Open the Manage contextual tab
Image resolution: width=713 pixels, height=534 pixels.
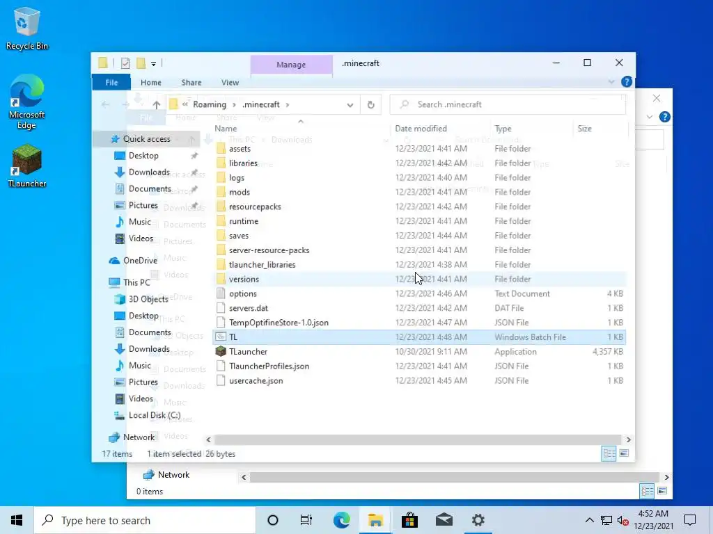pyautogui.click(x=291, y=65)
